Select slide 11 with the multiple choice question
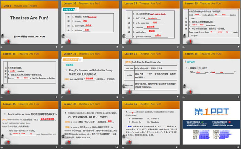The image size is (241, 149). coord(150,124)
